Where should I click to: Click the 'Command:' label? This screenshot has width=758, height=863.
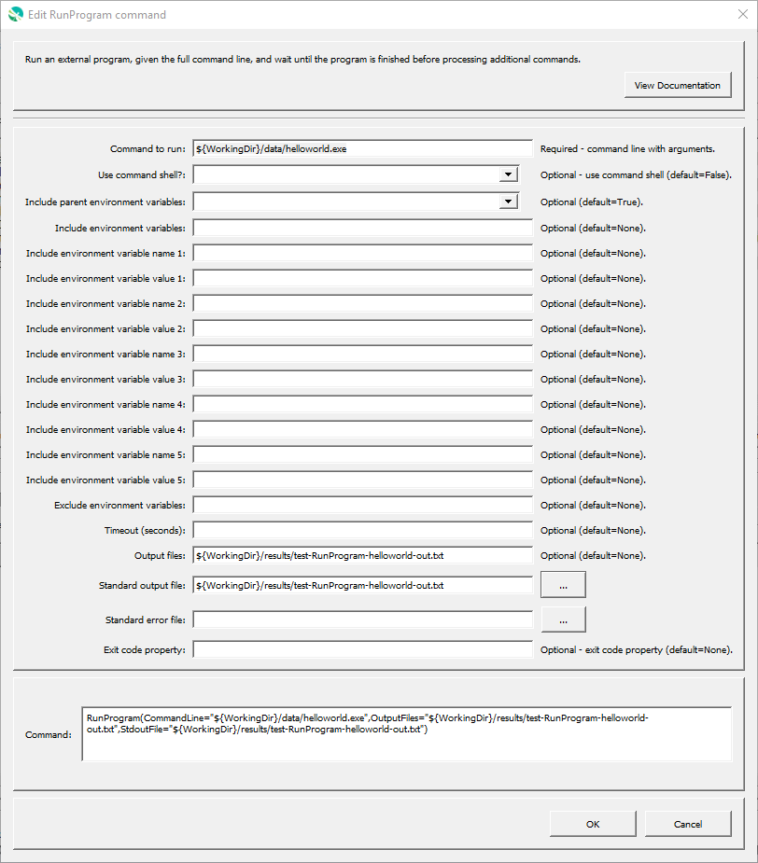49,735
